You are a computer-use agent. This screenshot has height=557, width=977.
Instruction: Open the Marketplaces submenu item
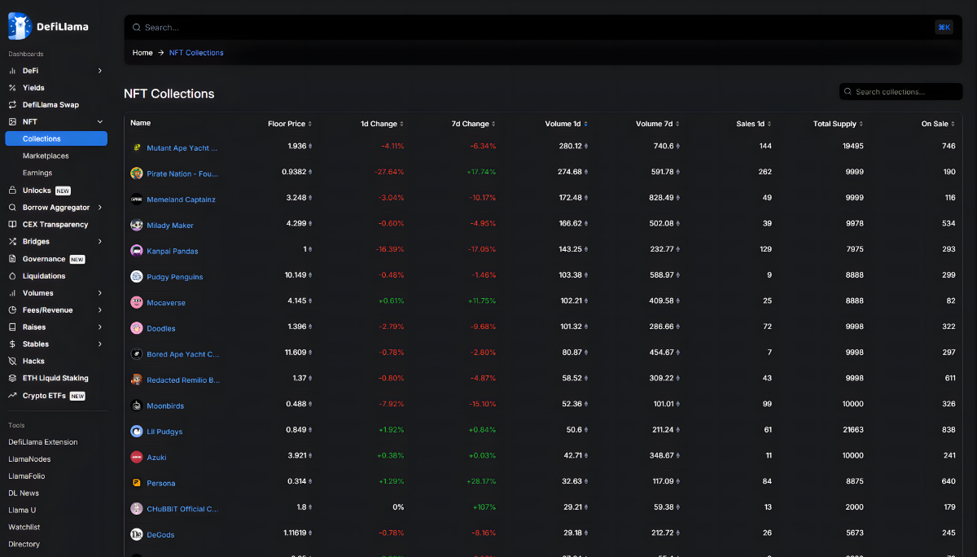(46, 156)
